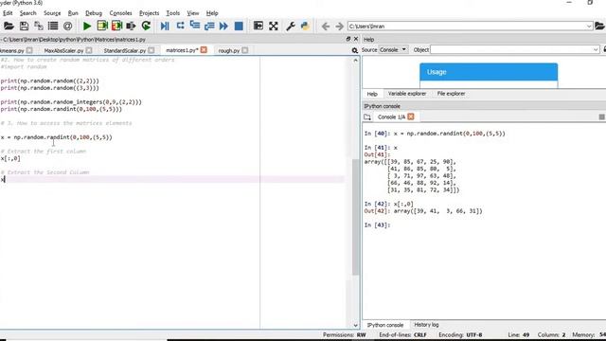Click debug Step return icon

tap(209, 26)
